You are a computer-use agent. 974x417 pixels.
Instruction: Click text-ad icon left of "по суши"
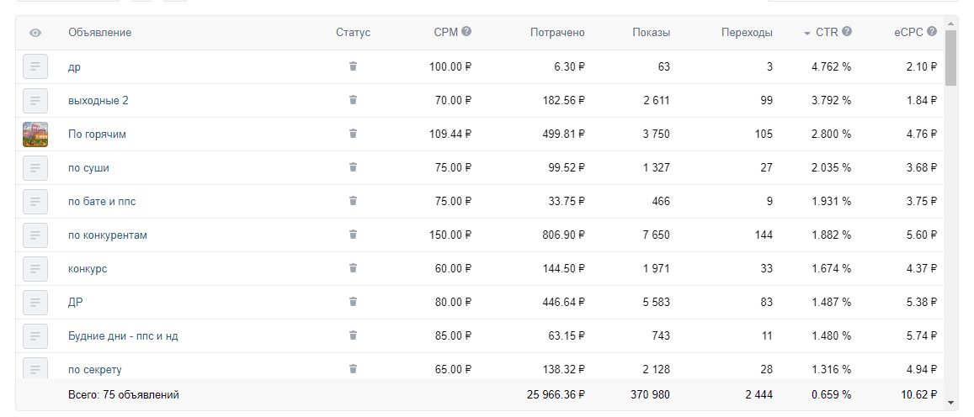(x=35, y=167)
